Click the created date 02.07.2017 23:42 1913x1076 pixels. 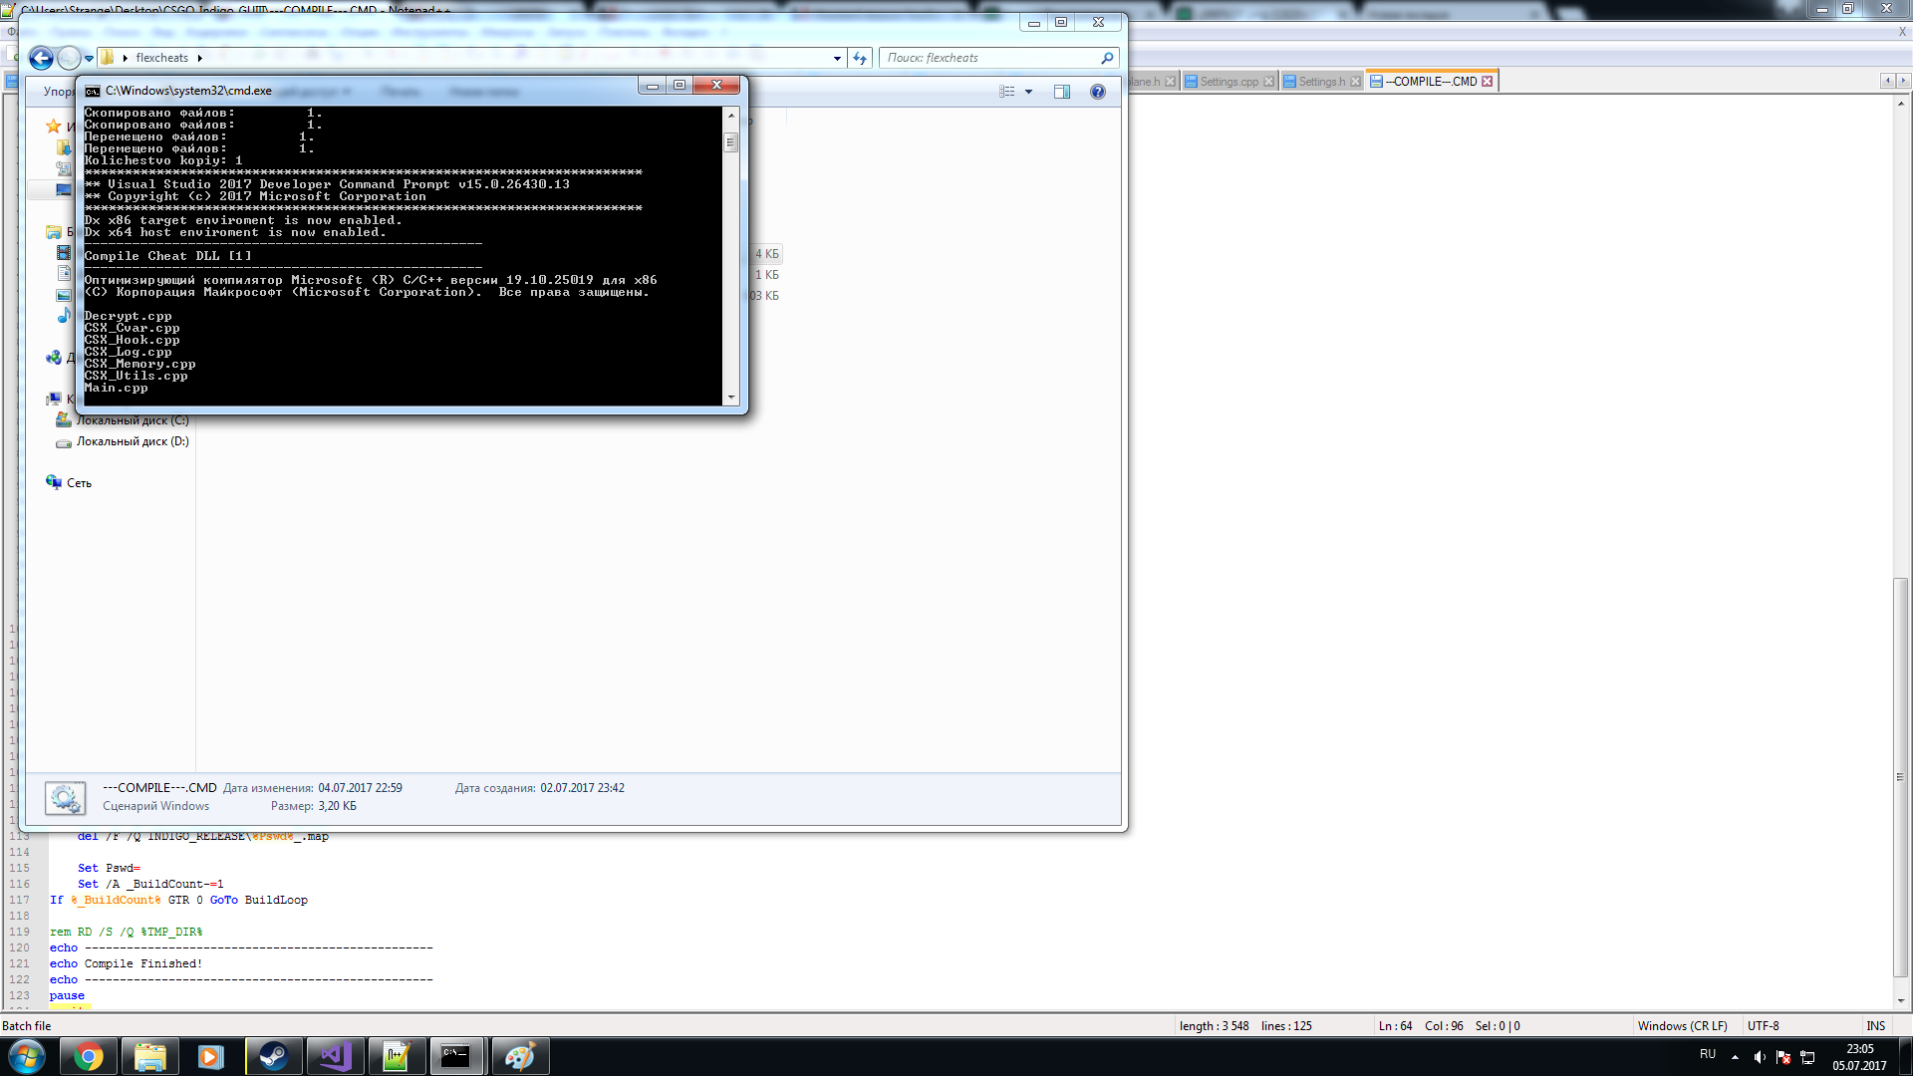tap(582, 788)
